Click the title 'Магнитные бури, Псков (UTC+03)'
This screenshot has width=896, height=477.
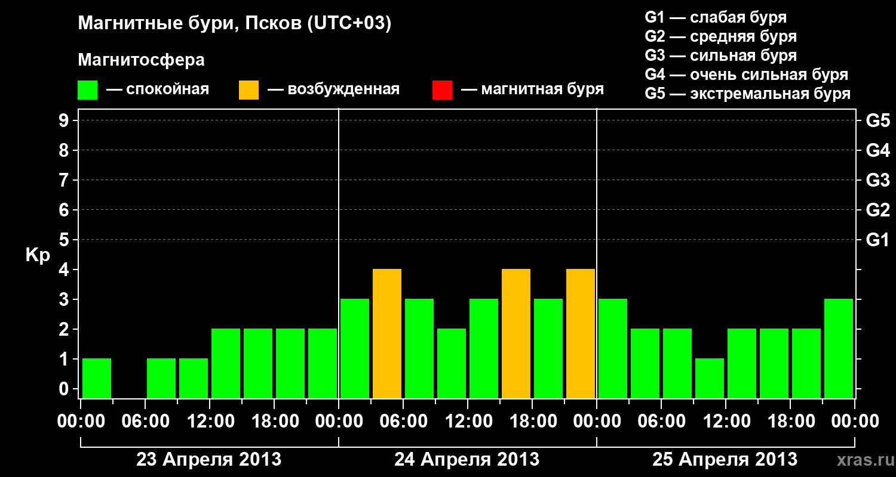point(234,24)
